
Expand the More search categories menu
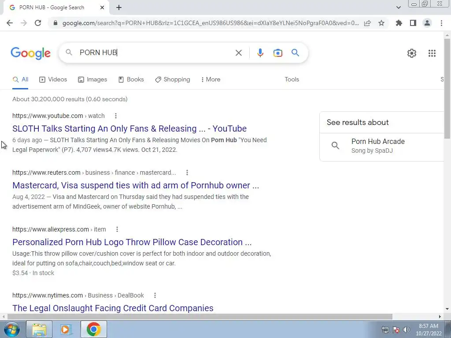(211, 80)
